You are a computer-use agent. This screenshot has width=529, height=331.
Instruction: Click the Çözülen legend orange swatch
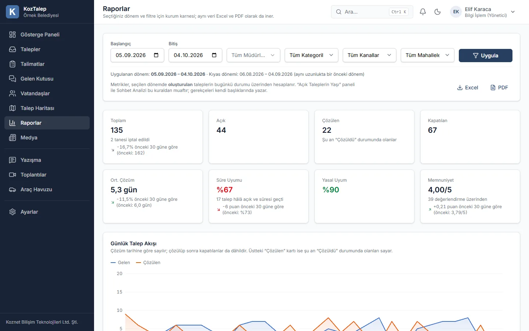point(138,263)
